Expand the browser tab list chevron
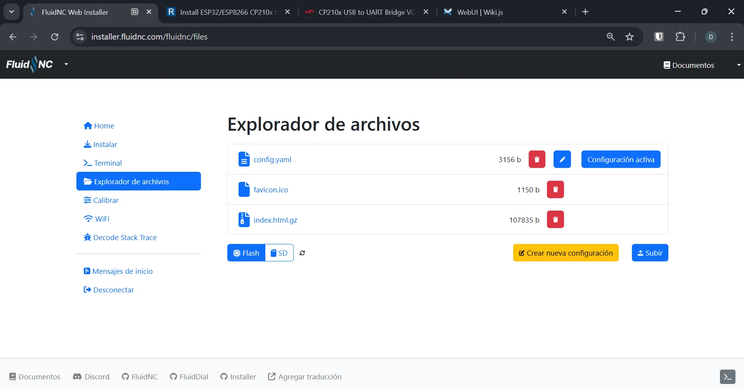Viewport: 744px width, 389px height. (11, 11)
